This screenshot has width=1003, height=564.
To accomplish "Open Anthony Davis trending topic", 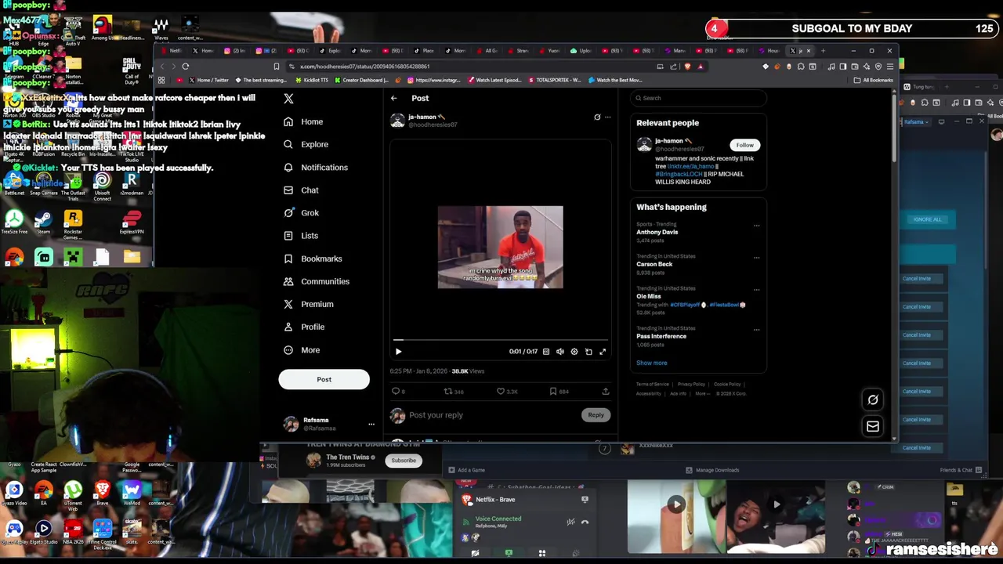I will (x=657, y=232).
